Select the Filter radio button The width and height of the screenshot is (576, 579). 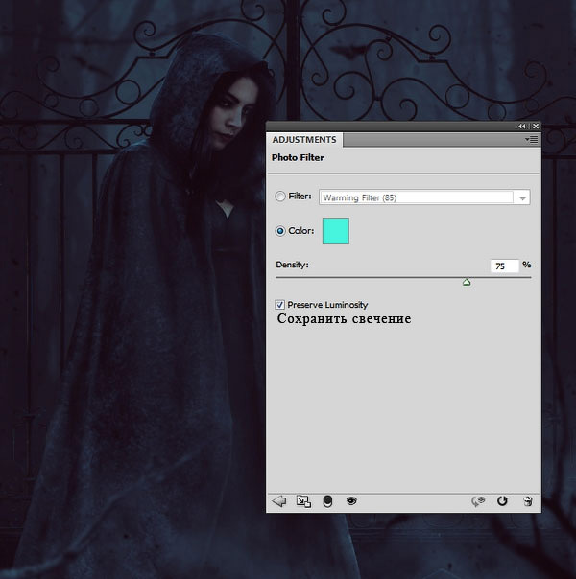(280, 197)
